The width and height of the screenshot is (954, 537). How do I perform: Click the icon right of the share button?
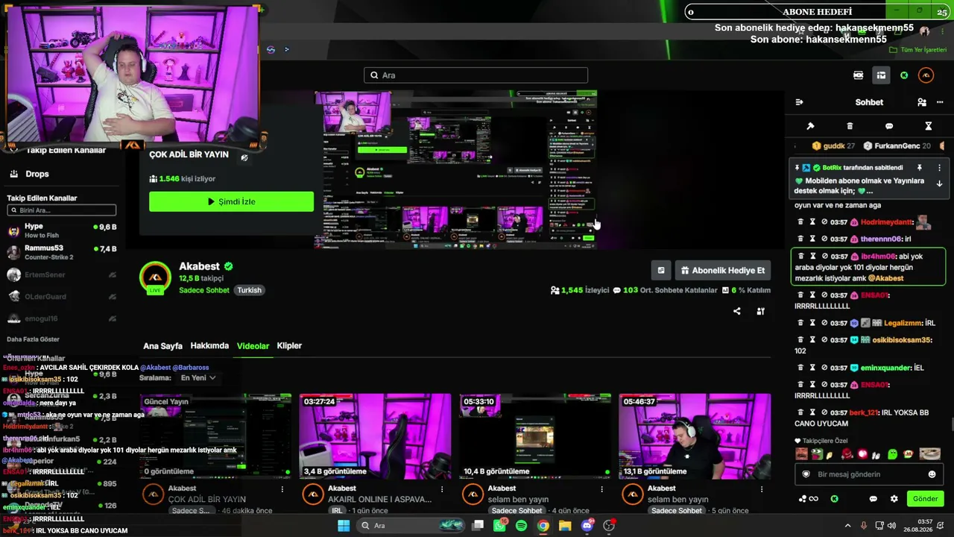coord(761,311)
